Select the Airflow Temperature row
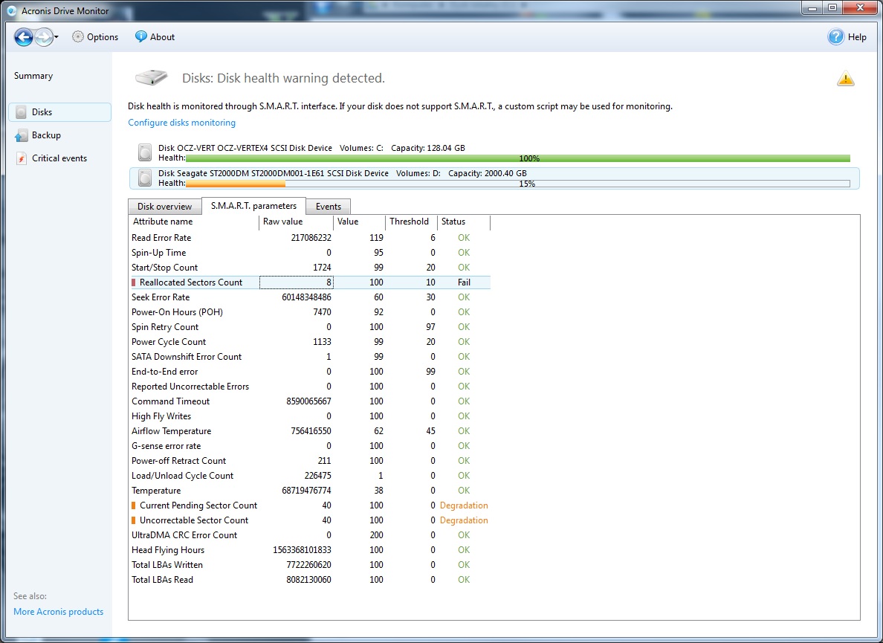 click(310, 431)
